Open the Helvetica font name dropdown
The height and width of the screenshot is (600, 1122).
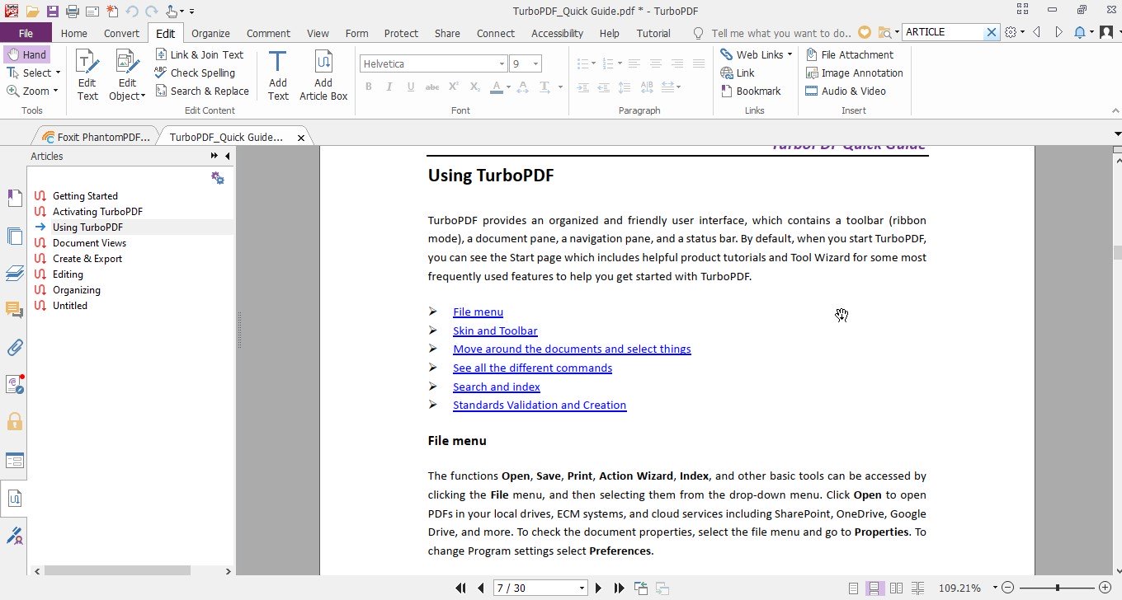502,64
